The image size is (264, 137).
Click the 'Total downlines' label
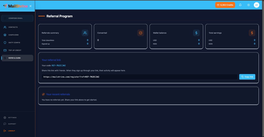click(x=48, y=40)
